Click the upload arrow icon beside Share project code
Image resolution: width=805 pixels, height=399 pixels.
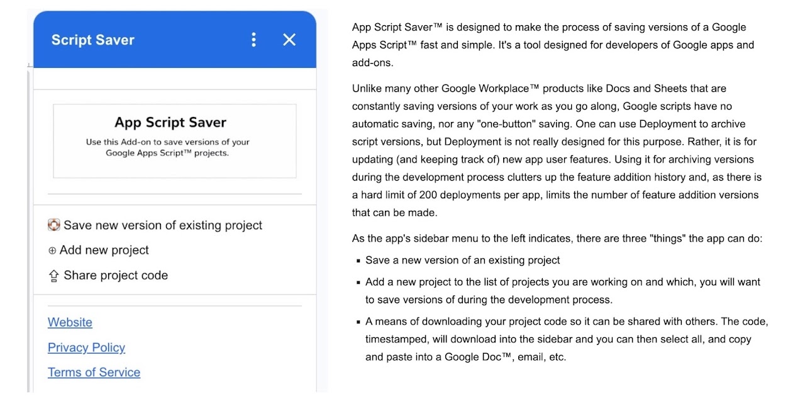click(53, 276)
